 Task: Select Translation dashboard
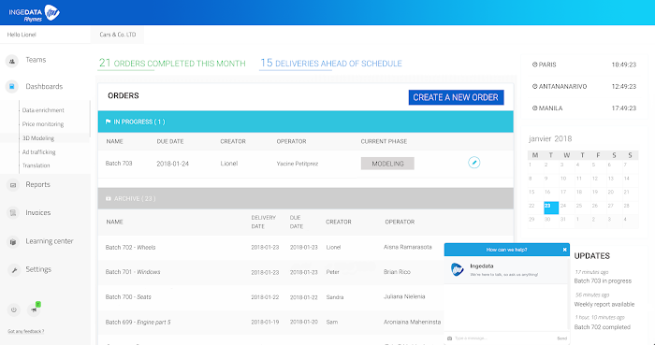pos(36,165)
